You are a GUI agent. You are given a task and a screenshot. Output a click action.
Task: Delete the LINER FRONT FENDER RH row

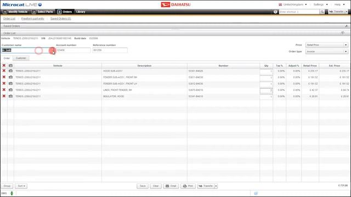coord(4,90)
